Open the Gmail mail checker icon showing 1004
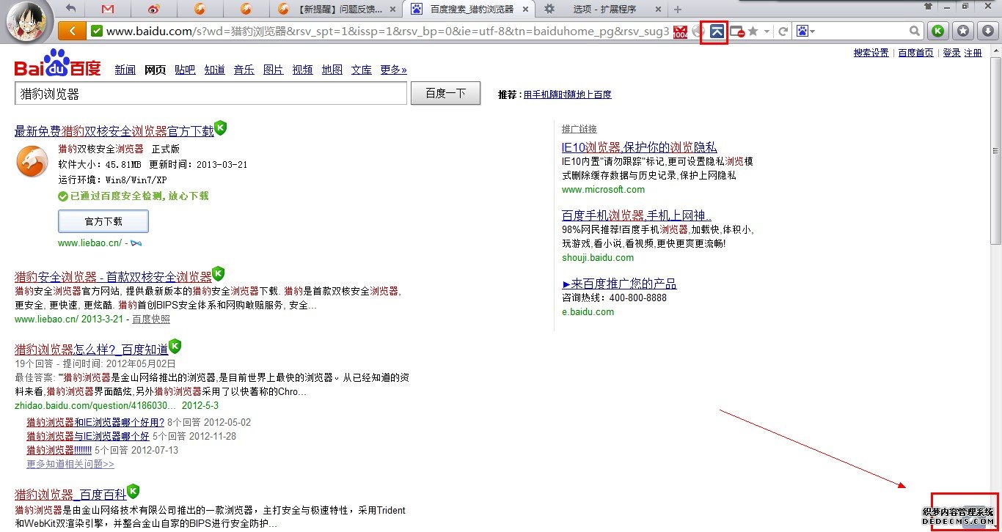Viewport: 1002px width, 532px height. tap(680, 32)
